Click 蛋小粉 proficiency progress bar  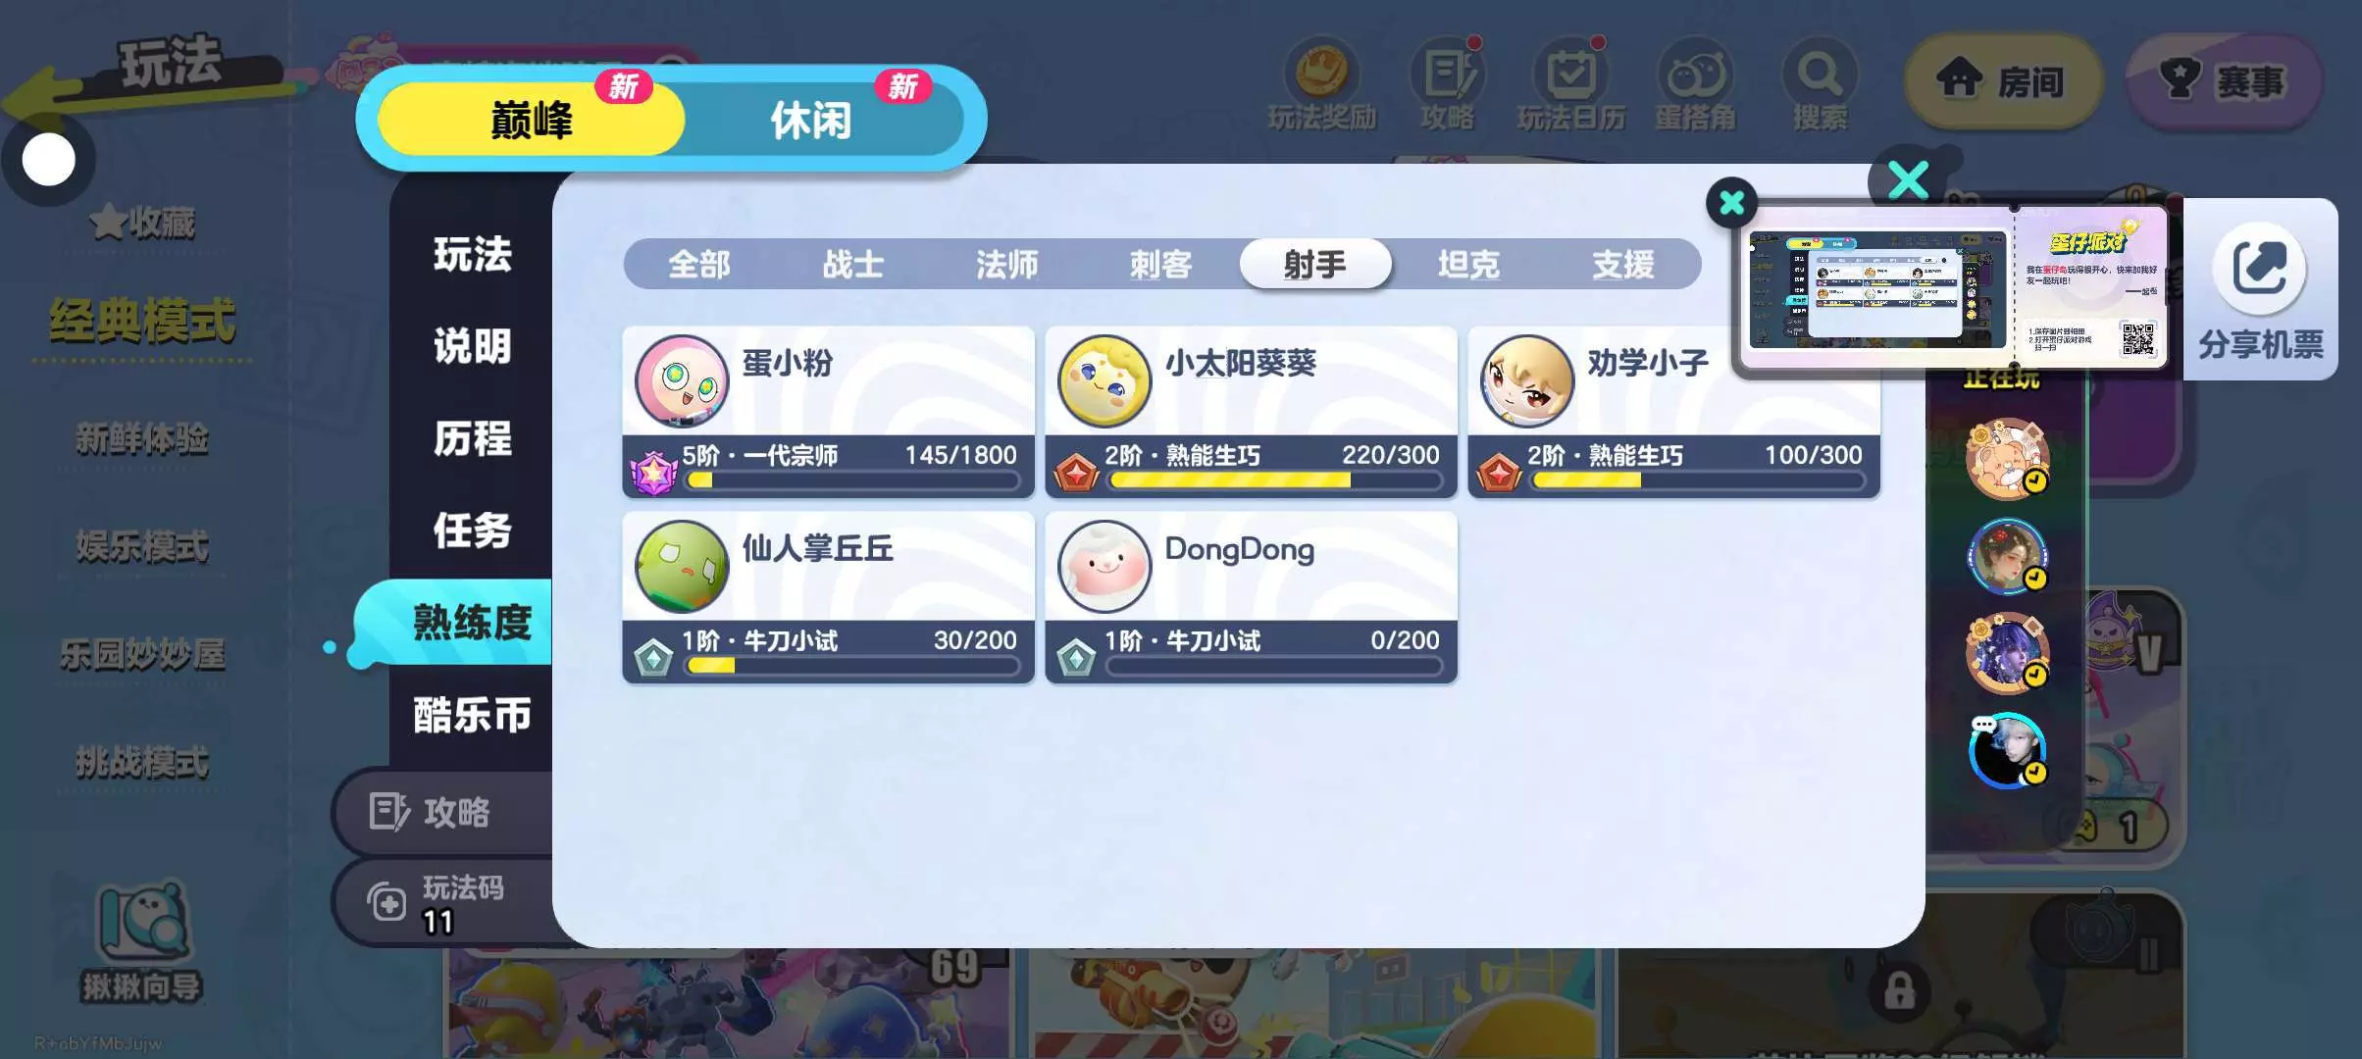[853, 480]
